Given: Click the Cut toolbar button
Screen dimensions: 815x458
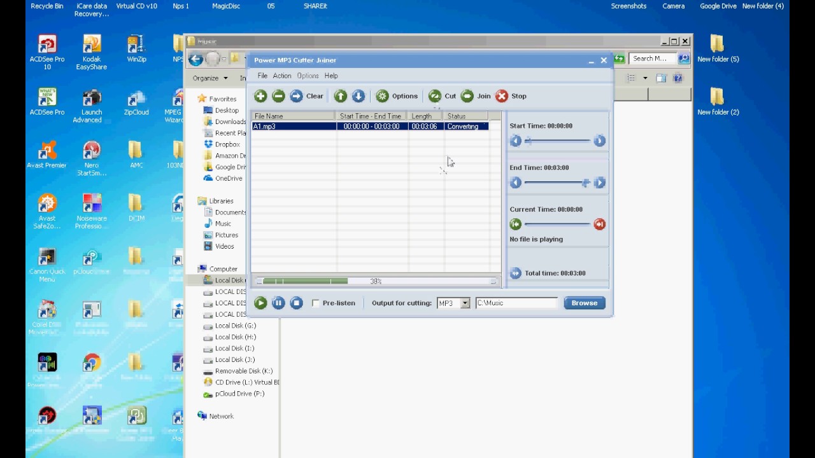Looking at the screenshot, I should 442,96.
